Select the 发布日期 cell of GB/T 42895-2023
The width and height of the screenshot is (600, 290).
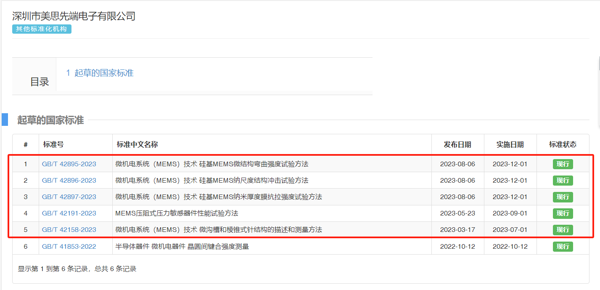(x=457, y=164)
